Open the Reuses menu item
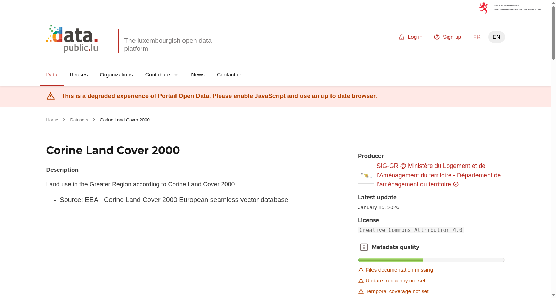Screen dimensions: 556x298 tap(79, 75)
